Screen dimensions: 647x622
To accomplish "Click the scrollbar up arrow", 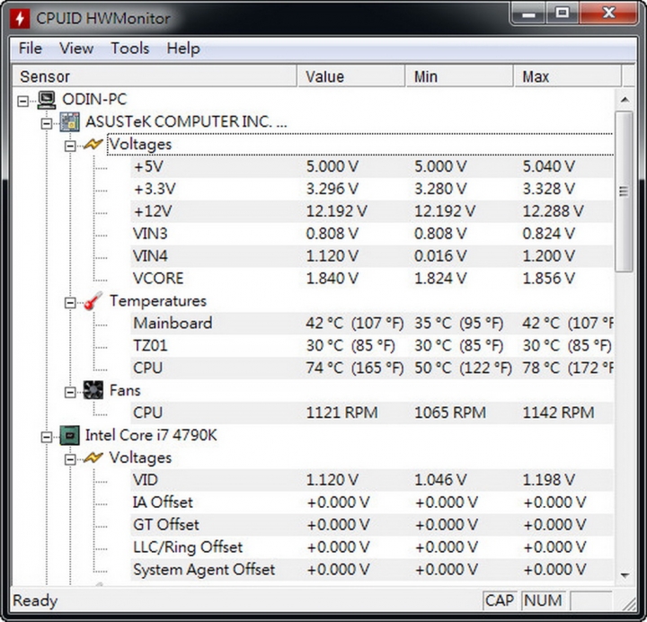I will [625, 100].
